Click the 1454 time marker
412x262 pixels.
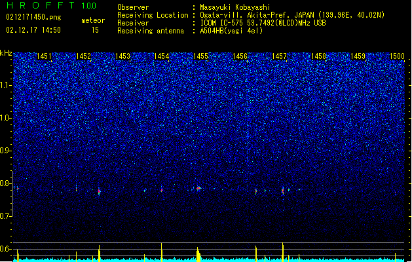pyautogui.click(x=161, y=56)
